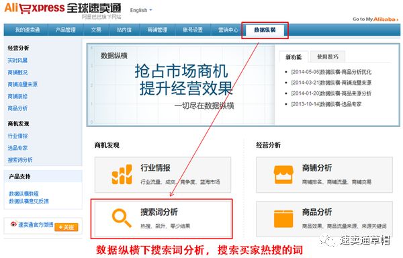Open 交易 menu tab
This screenshot has width=403, height=258.
pos(96,30)
